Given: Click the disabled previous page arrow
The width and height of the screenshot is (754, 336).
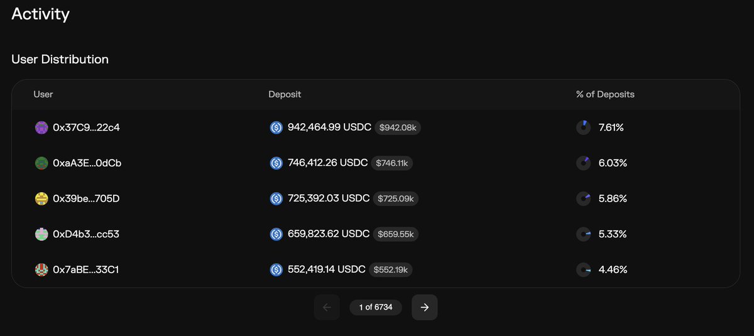Looking at the screenshot, I should point(327,307).
